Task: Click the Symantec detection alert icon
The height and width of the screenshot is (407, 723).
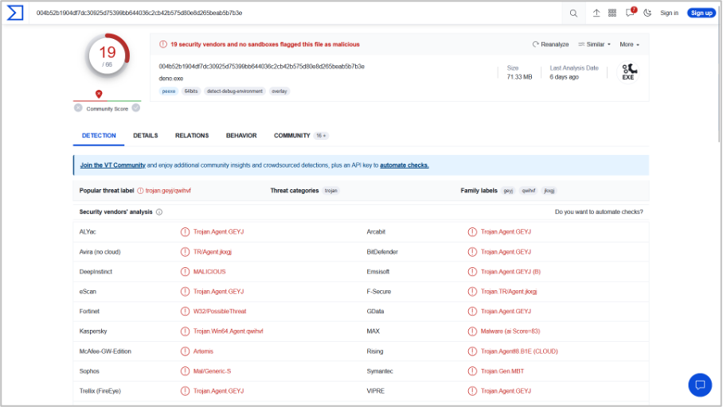Action: tap(472, 371)
